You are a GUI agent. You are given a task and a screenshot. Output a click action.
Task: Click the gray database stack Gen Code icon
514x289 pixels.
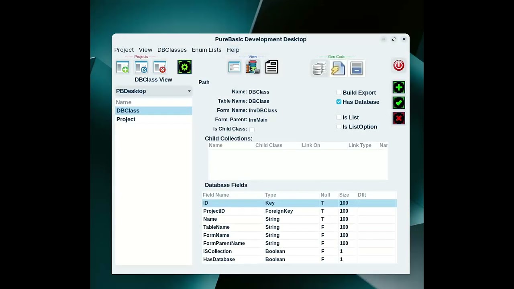point(319,69)
